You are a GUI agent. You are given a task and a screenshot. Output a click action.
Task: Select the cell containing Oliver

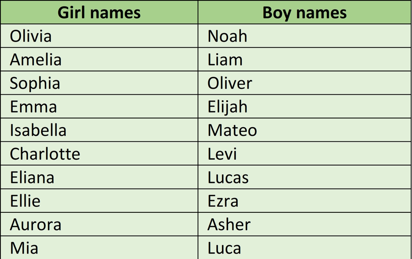[x=230, y=83]
